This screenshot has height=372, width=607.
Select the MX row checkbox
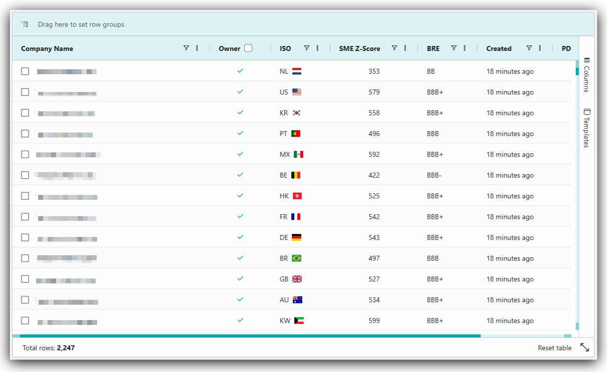[25, 154]
